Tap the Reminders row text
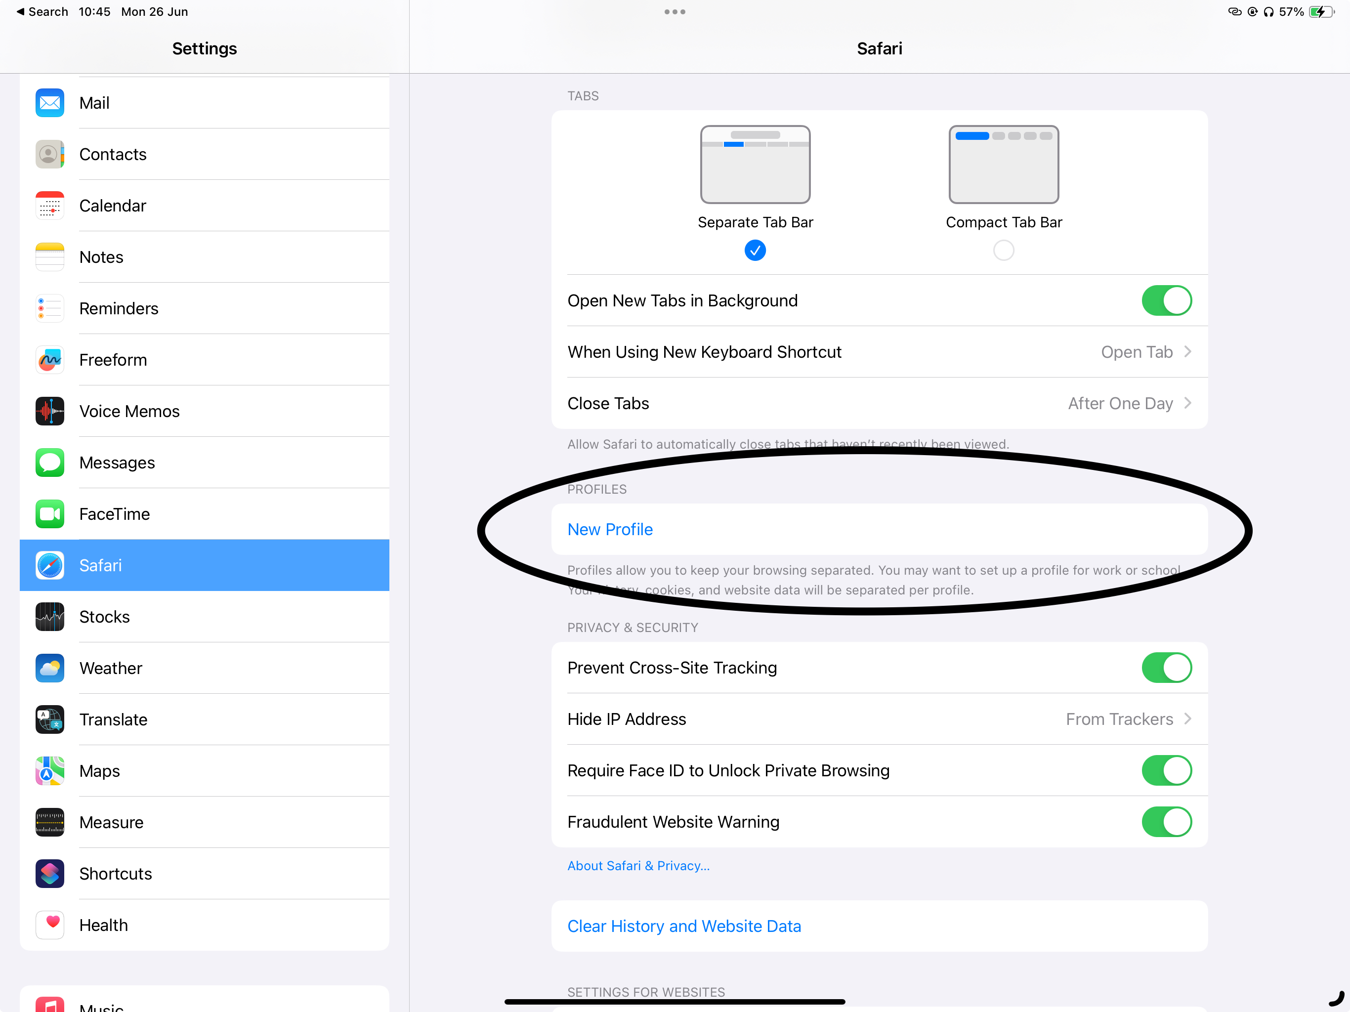1350x1012 pixels. (119, 308)
